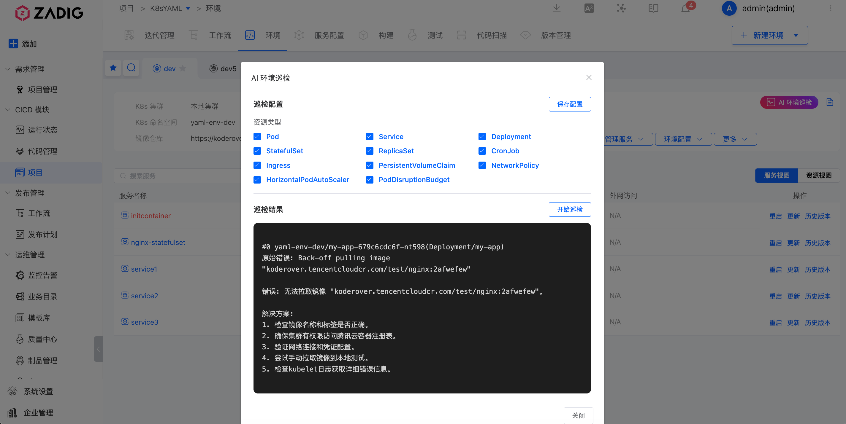Collapse the CICD 模块 sidebar group
This screenshot has width=846, height=424.
pyautogui.click(x=8, y=109)
